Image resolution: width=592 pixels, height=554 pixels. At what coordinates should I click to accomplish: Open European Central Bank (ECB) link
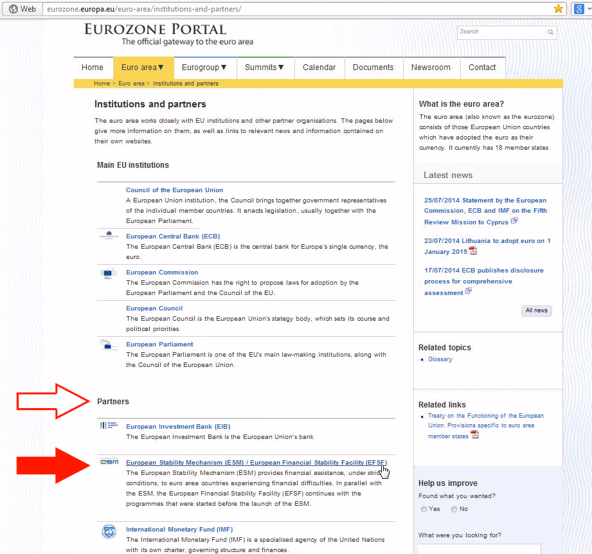click(173, 237)
